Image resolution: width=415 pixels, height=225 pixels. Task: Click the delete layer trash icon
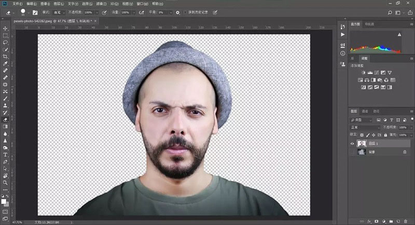(x=406, y=221)
